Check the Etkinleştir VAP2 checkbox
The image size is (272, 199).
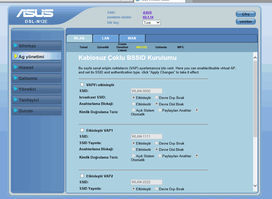point(82,176)
